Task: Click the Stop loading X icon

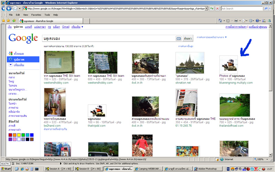Action: [x=217, y=8]
